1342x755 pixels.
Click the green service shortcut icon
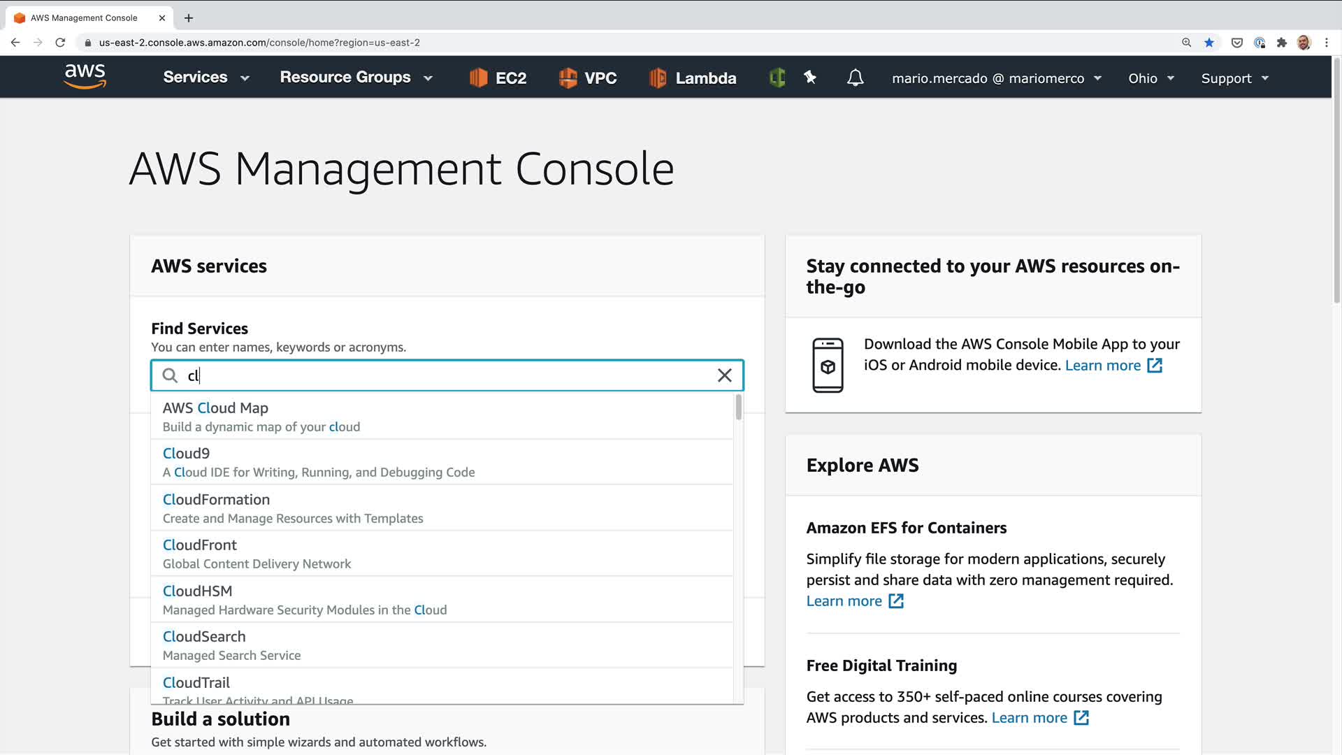(777, 78)
